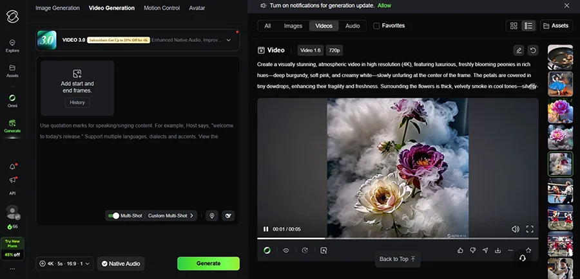Like the video with thumbs-up icon

click(x=460, y=250)
